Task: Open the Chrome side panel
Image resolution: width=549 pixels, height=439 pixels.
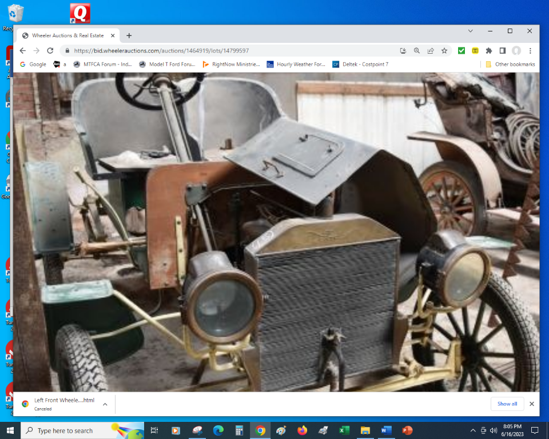Action: pyautogui.click(x=502, y=50)
